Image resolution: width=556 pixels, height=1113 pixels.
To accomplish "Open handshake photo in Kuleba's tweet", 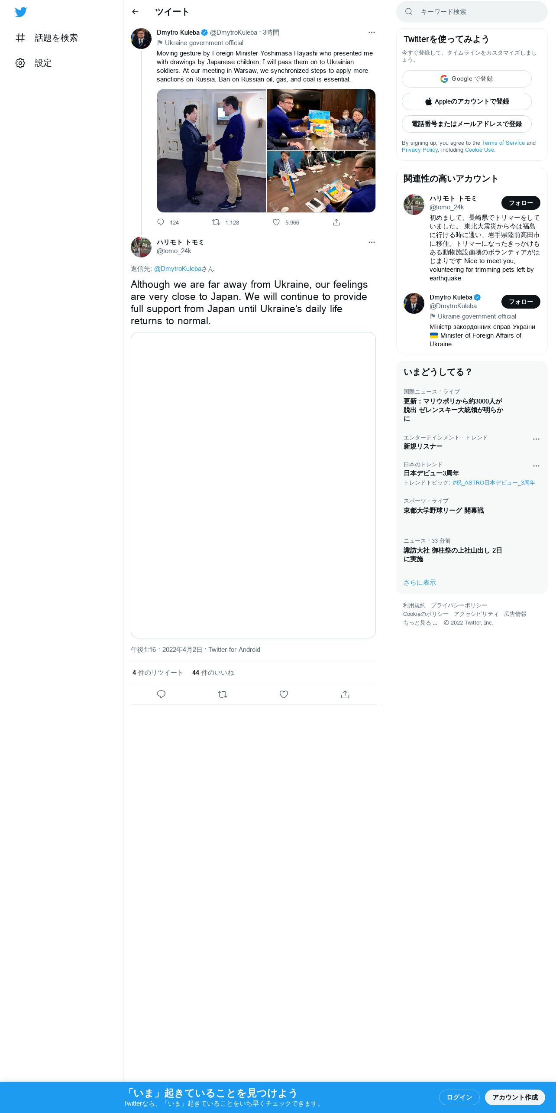I will (211, 151).
